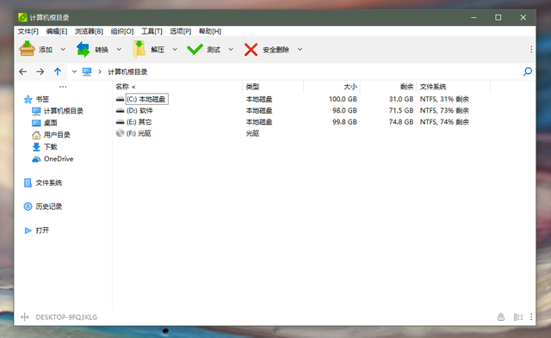Click the Extract (解压) folder icon

[x=139, y=49]
